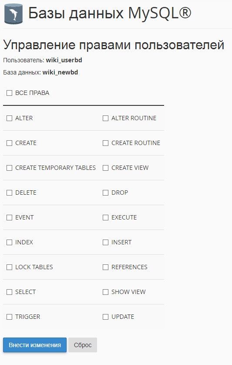
Task: Check the EXECUTE checkbox
Action: (x=105, y=217)
